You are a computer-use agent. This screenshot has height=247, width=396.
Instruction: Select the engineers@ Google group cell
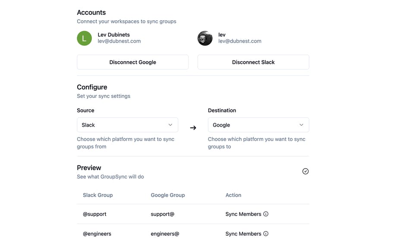tap(165, 234)
